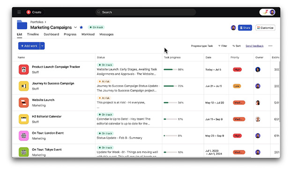This screenshot has height=170, width=292.
Task: Open the Progress type: Task selector
Action: click(x=202, y=46)
